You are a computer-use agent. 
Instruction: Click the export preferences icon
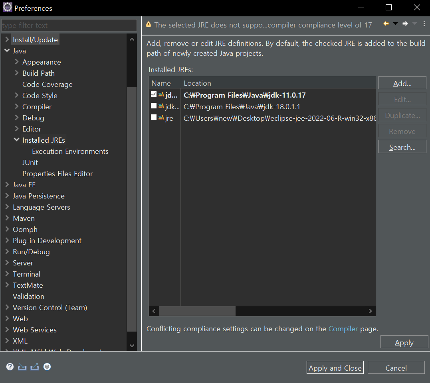35,367
